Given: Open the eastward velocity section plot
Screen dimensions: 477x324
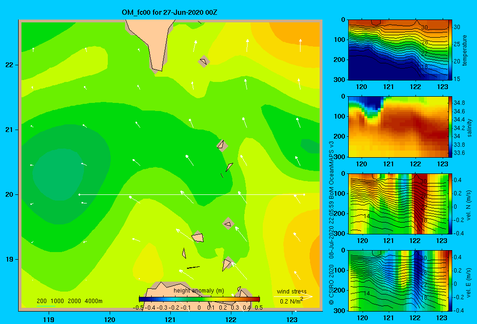Looking at the screenshot, I should tap(398, 281).
